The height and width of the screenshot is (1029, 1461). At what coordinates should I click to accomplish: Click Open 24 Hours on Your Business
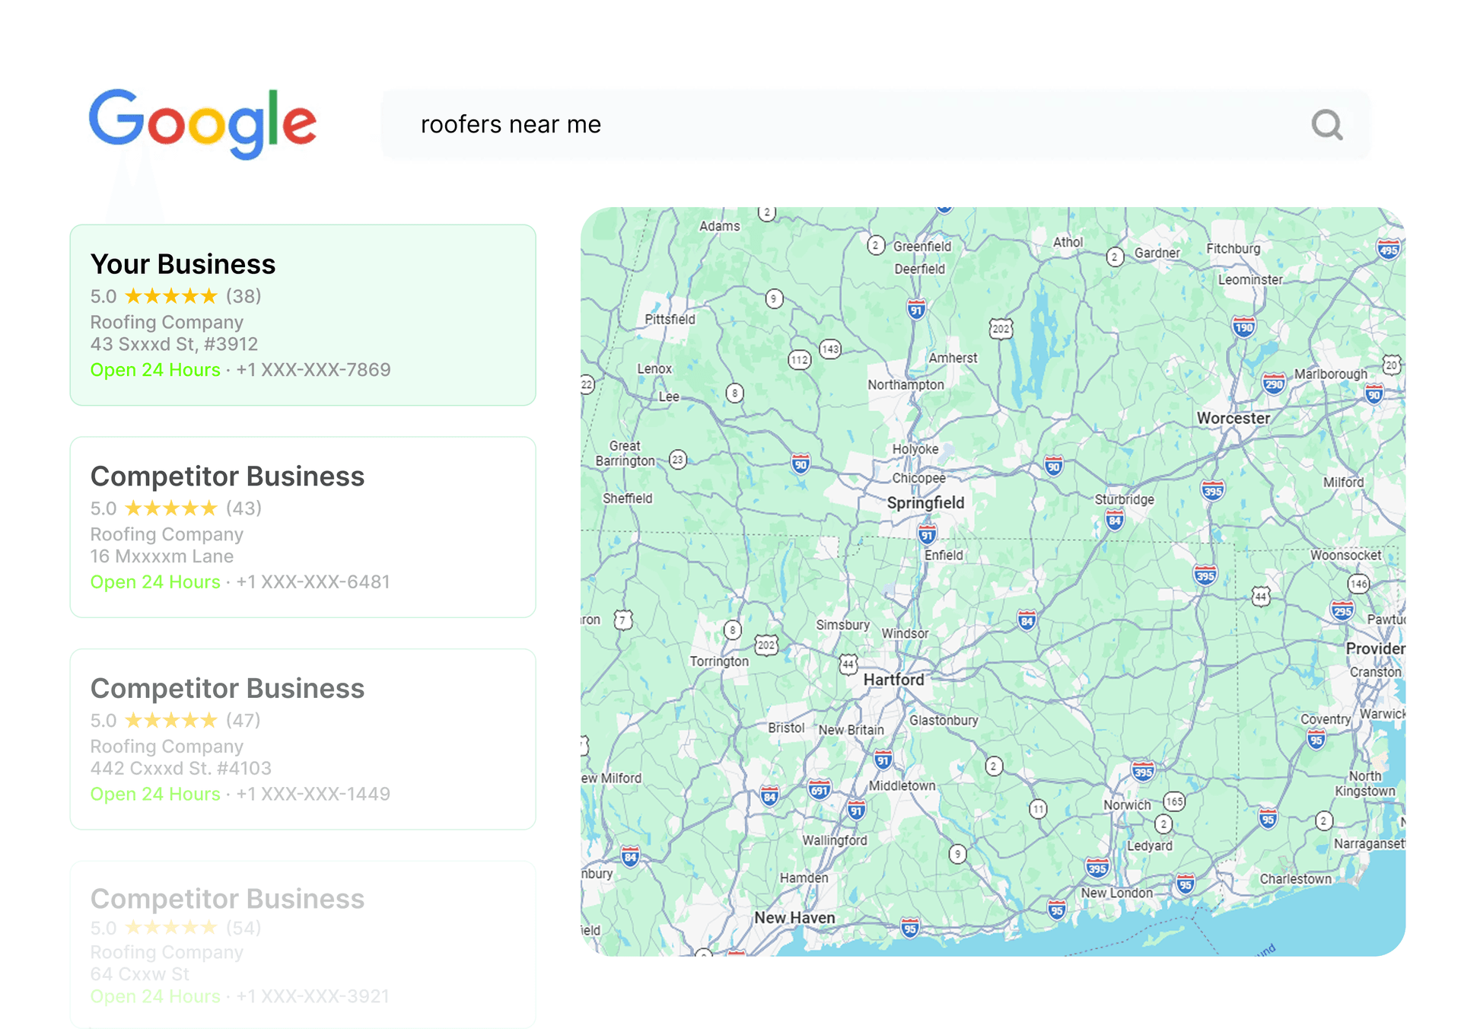pyautogui.click(x=155, y=370)
